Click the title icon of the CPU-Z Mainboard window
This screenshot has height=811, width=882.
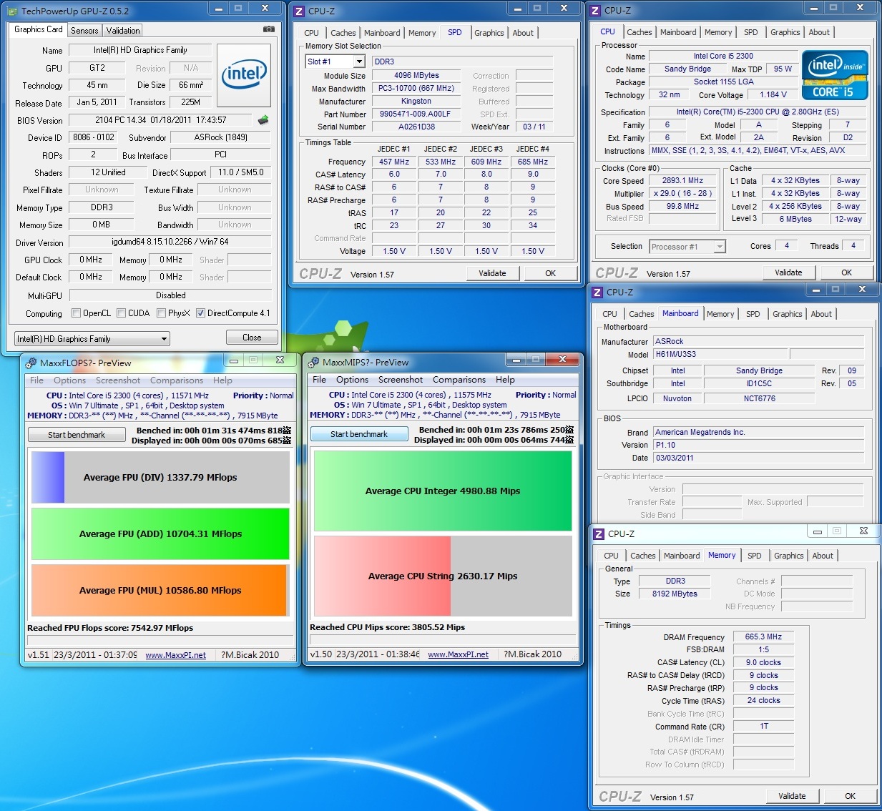(x=598, y=292)
